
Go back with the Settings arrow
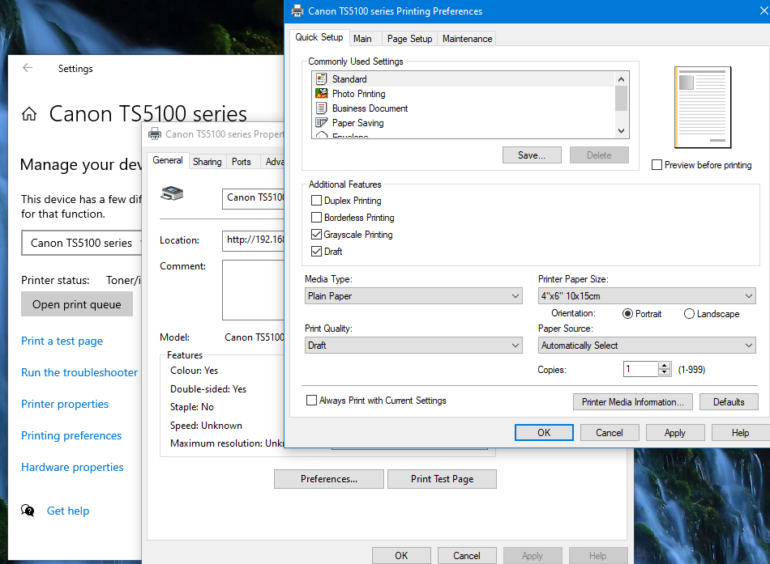[28, 69]
